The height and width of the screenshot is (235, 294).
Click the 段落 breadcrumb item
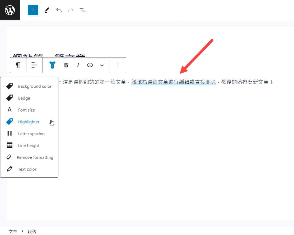(32, 232)
